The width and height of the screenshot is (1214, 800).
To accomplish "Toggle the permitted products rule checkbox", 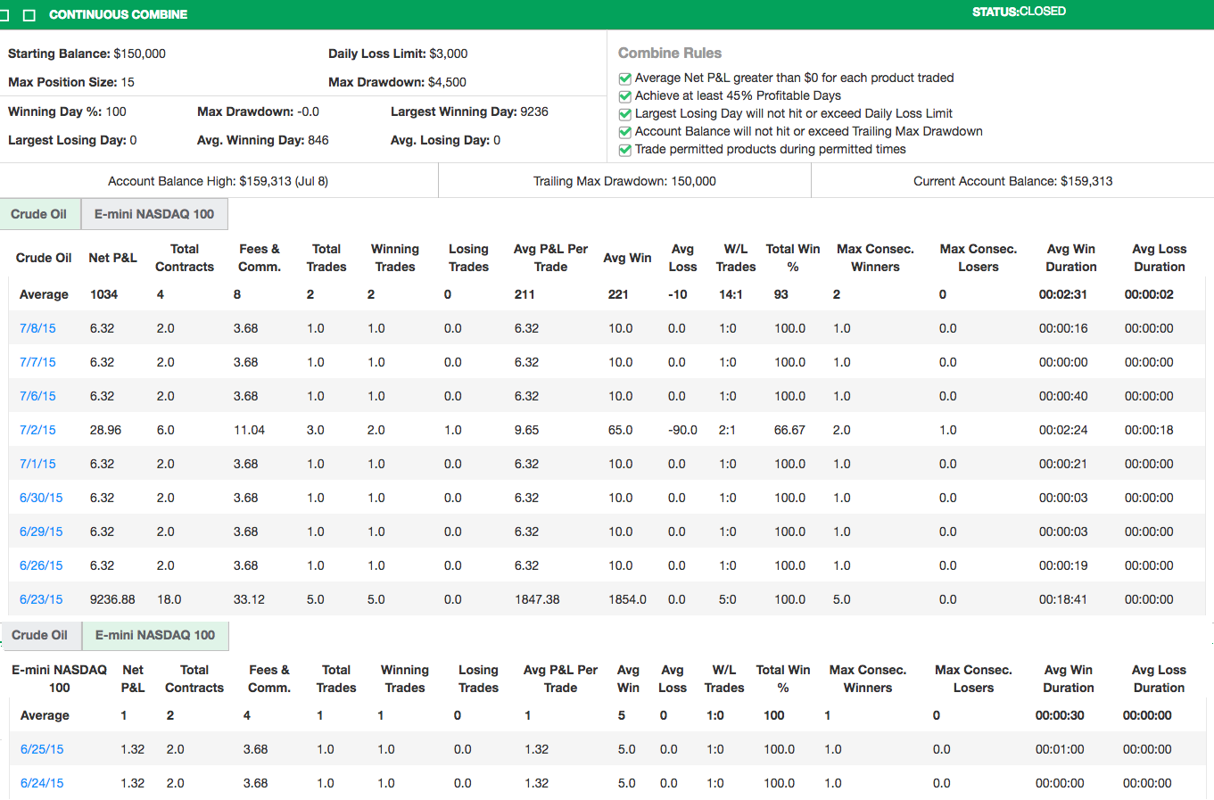I will [624, 150].
